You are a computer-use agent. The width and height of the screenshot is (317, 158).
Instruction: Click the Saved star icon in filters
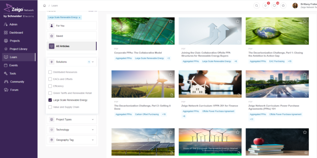(x=52, y=36)
